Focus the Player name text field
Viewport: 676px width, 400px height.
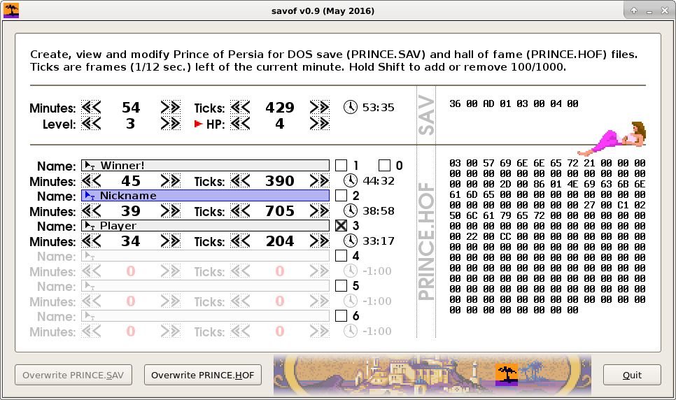[x=210, y=226]
